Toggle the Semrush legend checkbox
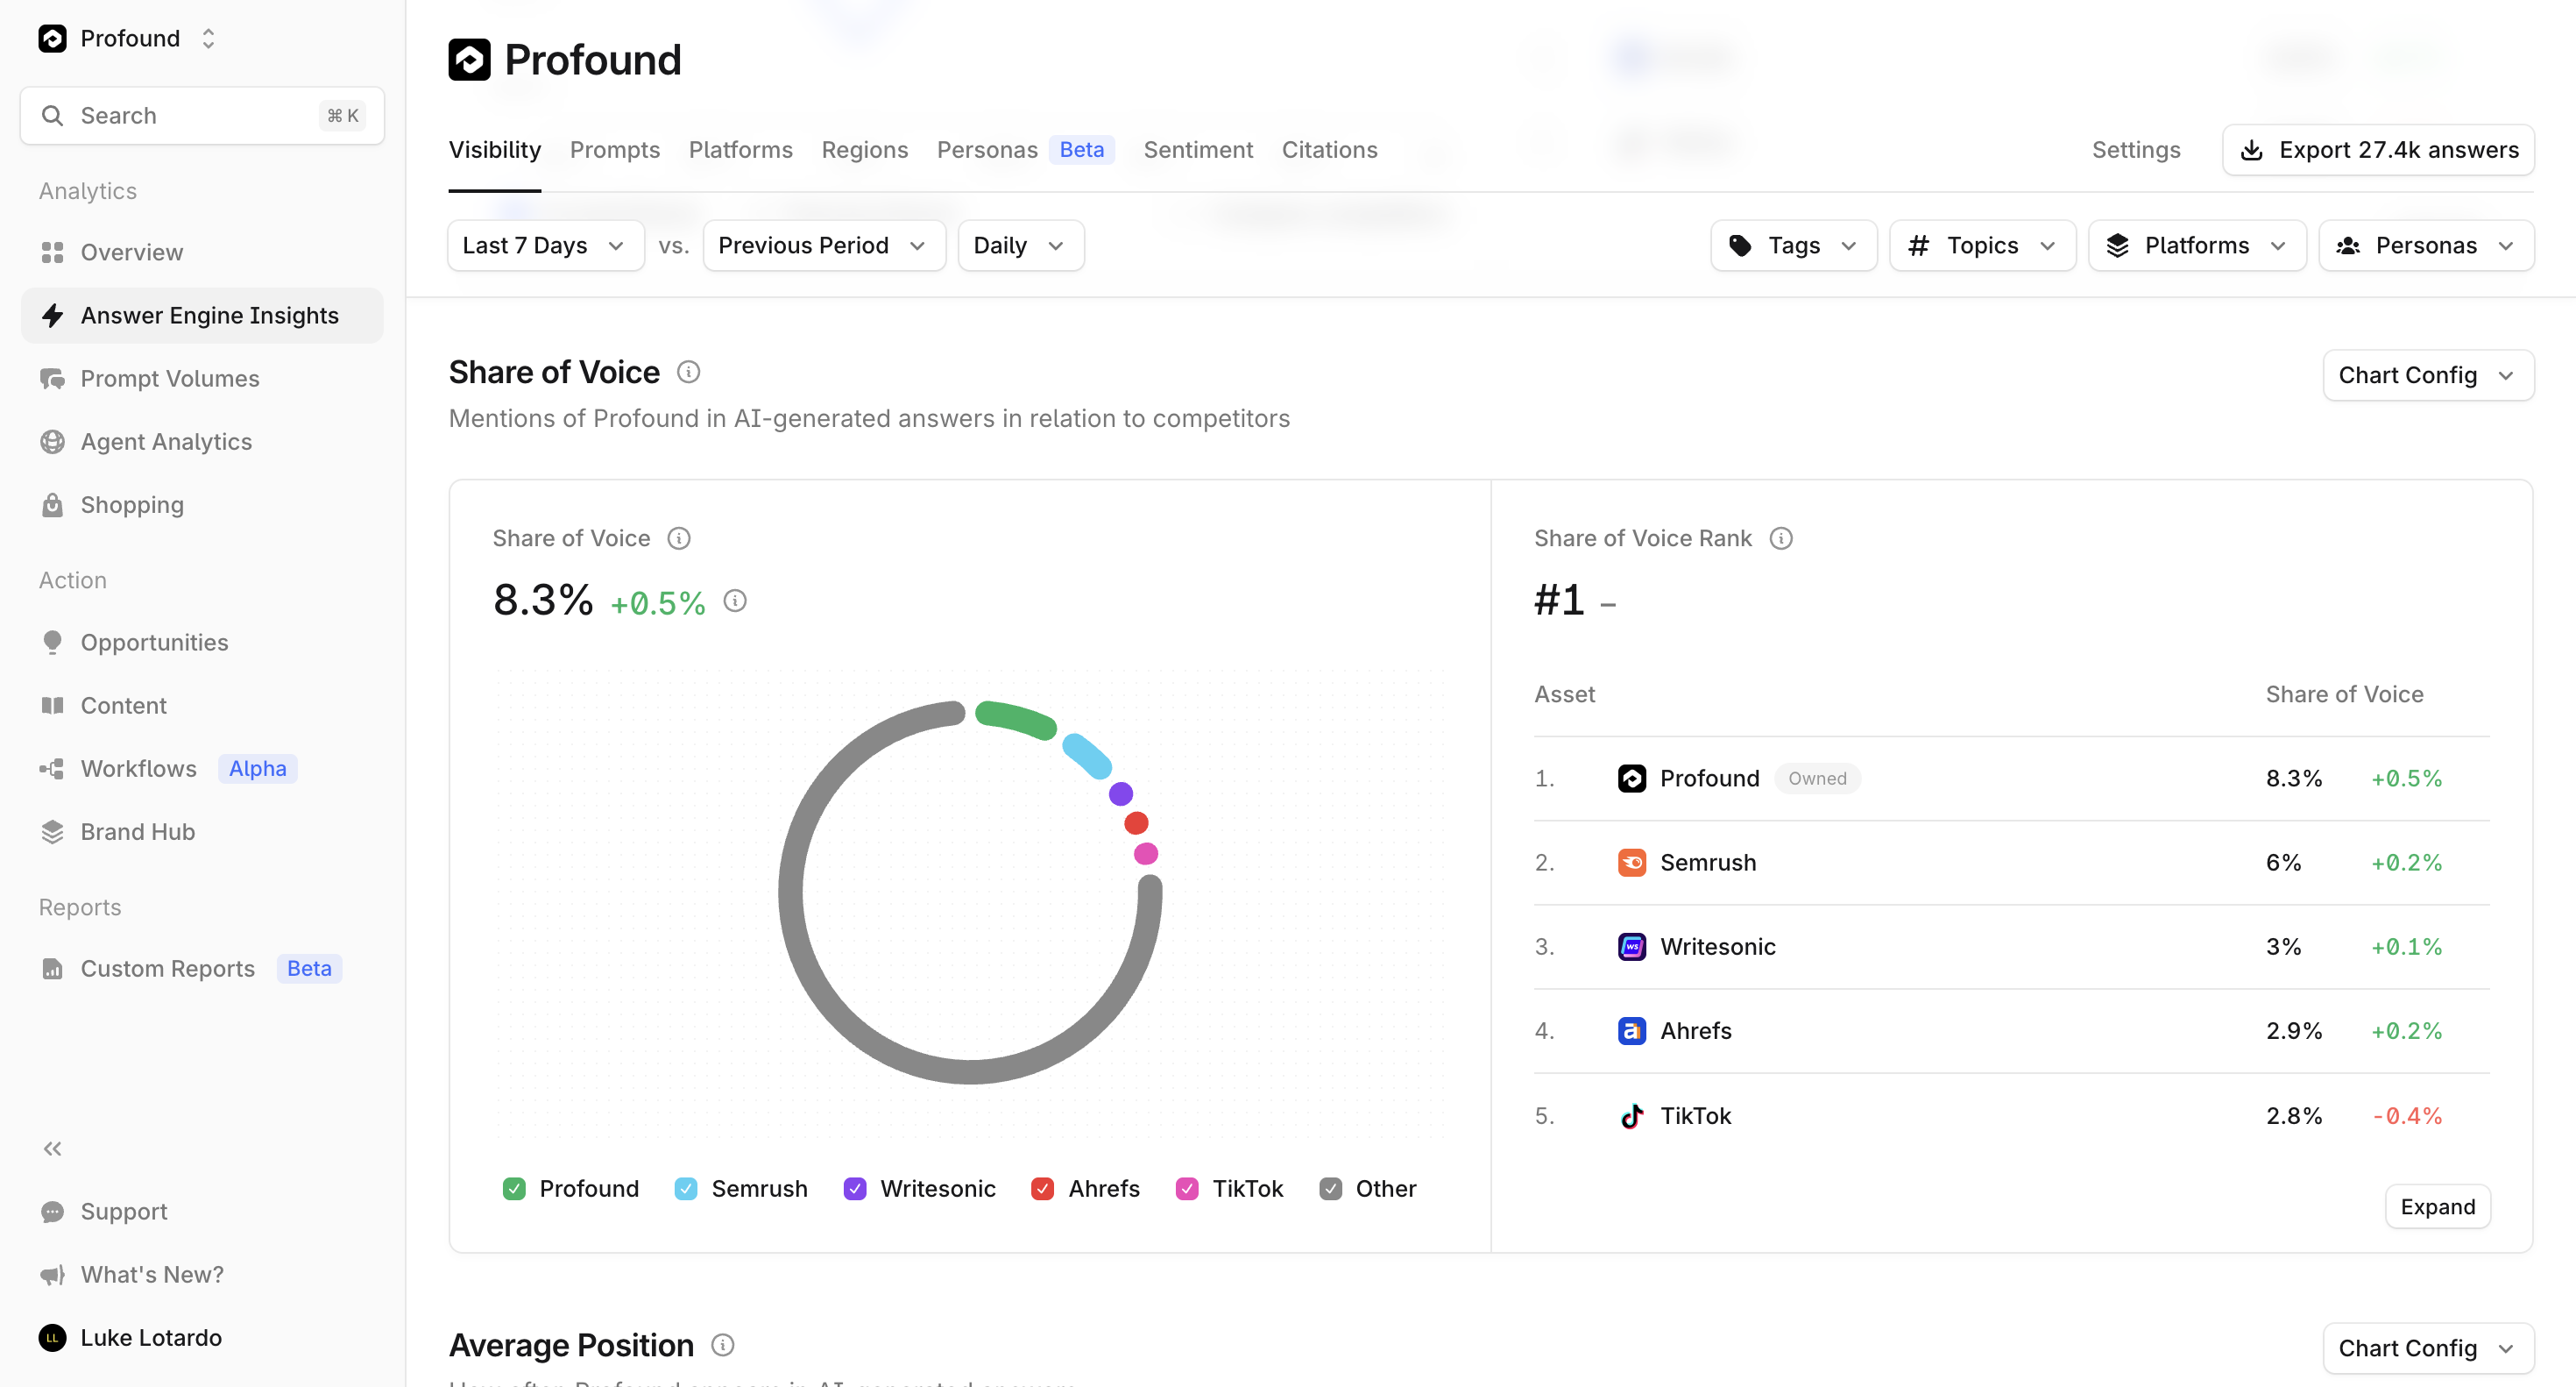 point(686,1189)
